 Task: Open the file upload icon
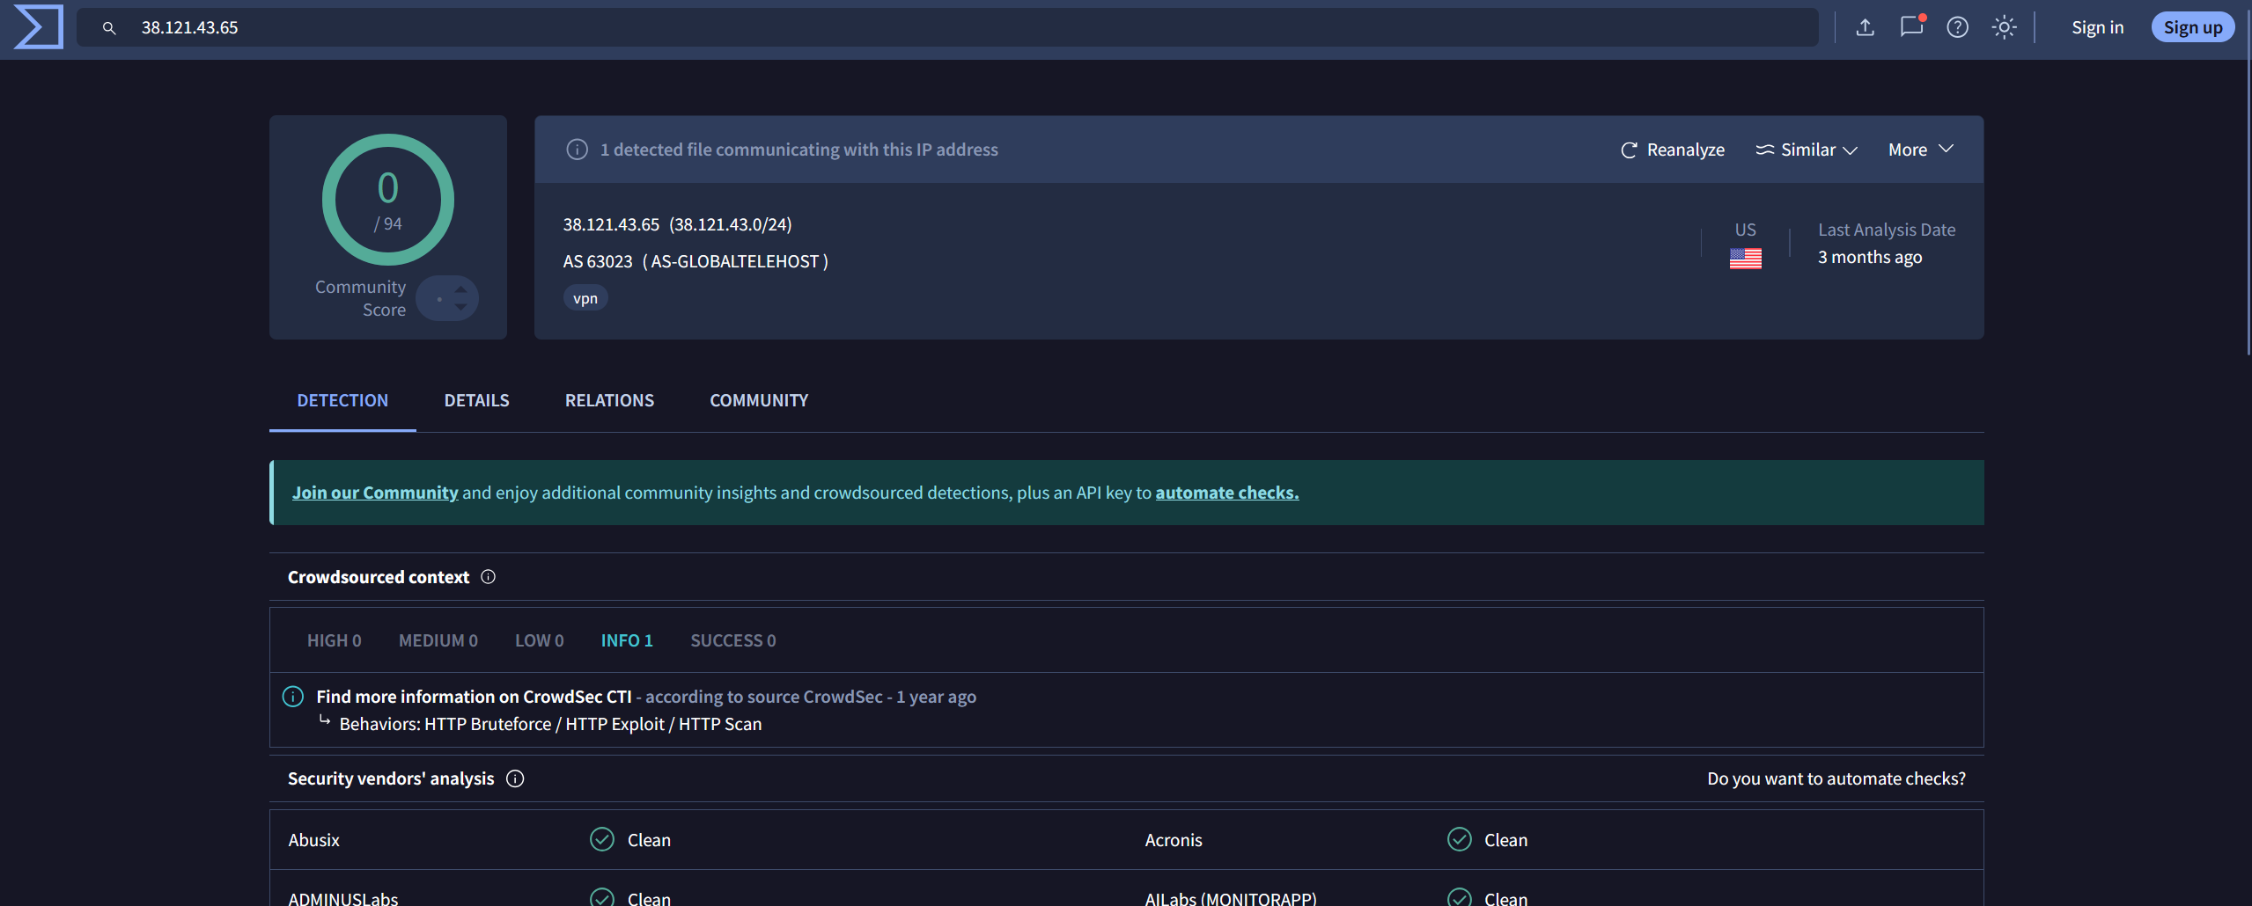tap(1865, 27)
